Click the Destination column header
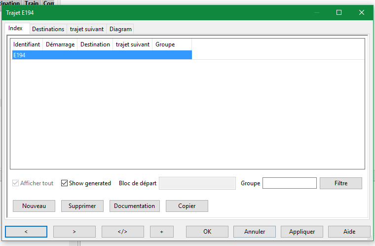The width and height of the screenshot is (375, 246). coord(95,44)
